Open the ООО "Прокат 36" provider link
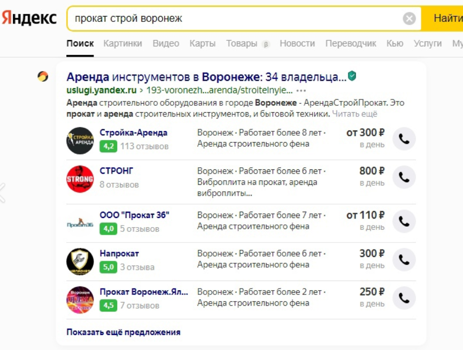Viewport: 463px width, 350px height. click(x=134, y=215)
